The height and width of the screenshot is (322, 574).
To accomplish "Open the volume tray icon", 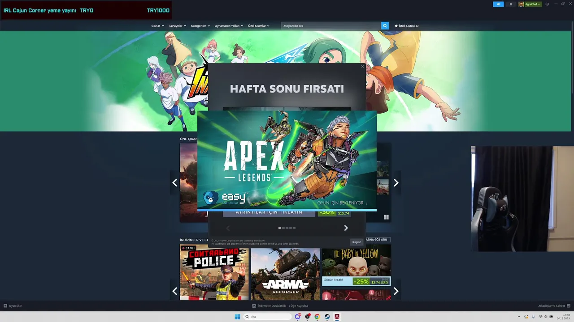I will point(545,317).
